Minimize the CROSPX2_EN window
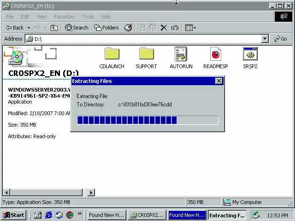 (272, 6)
